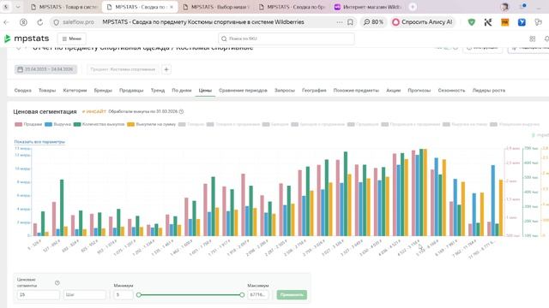549x308 pixels.
Task: Open the Запросы section
Action: [x=284, y=90]
